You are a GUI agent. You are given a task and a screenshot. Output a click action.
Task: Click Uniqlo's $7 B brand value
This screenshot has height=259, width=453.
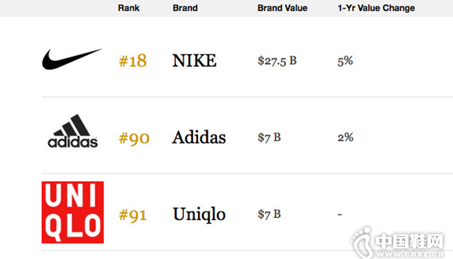tap(269, 214)
